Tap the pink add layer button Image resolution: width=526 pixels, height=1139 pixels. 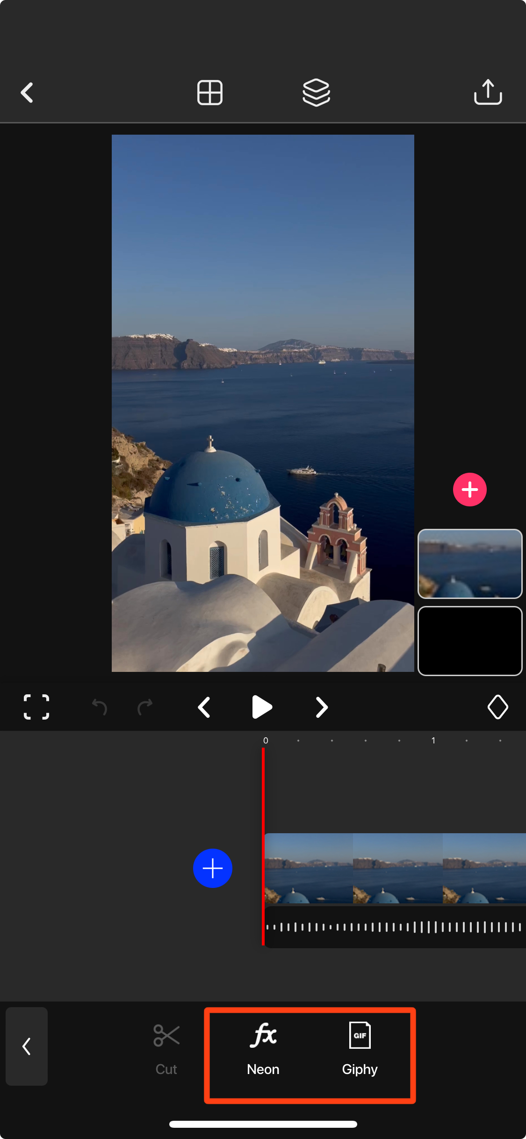point(469,490)
